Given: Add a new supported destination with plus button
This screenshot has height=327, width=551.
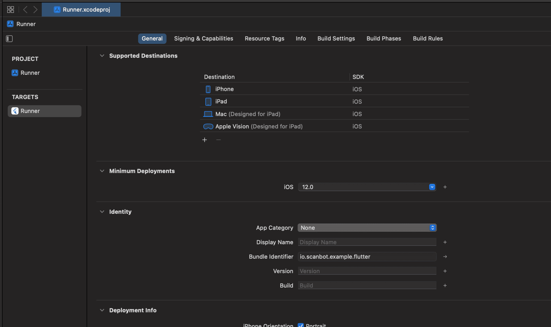Looking at the screenshot, I should [x=204, y=140].
